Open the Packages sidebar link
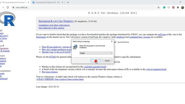 click(3, 64)
